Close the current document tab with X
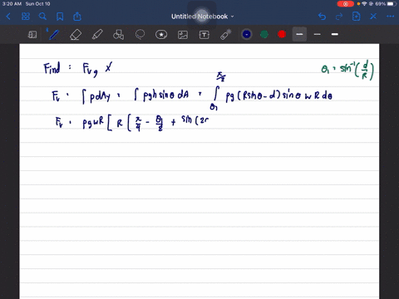This screenshot has width=399, height=299. point(373,17)
